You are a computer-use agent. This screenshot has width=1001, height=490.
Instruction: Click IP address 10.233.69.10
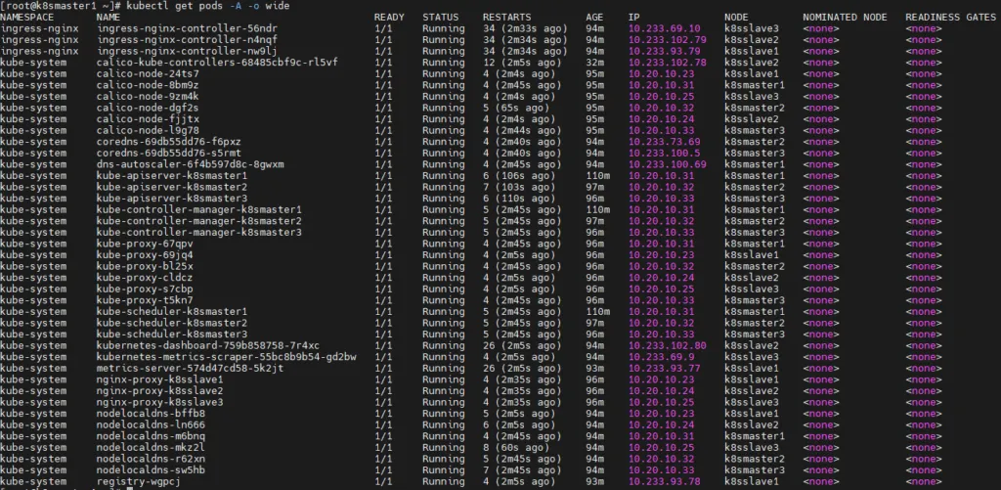pyautogui.click(x=664, y=28)
